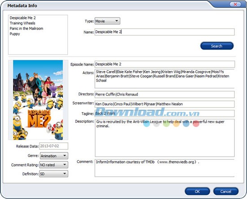Click the Release Data date field

pos(53,146)
